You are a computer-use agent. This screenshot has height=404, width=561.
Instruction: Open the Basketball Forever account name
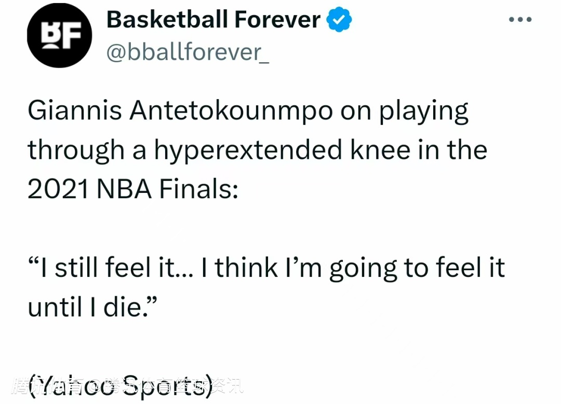pos(213,21)
